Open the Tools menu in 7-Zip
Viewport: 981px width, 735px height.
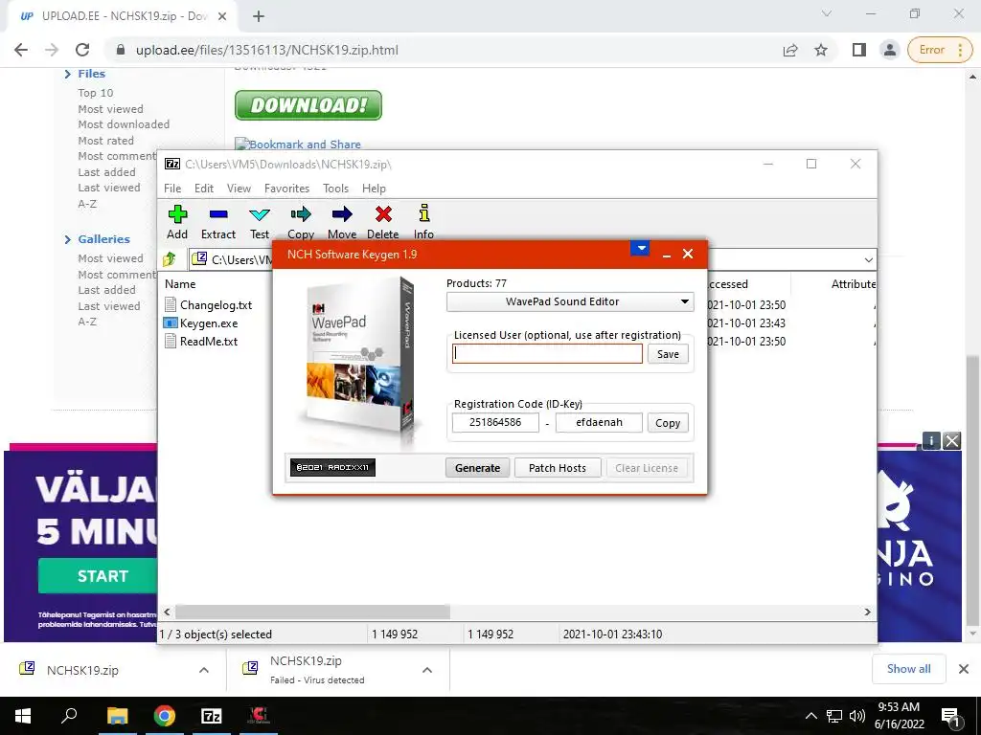coord(335,189)
